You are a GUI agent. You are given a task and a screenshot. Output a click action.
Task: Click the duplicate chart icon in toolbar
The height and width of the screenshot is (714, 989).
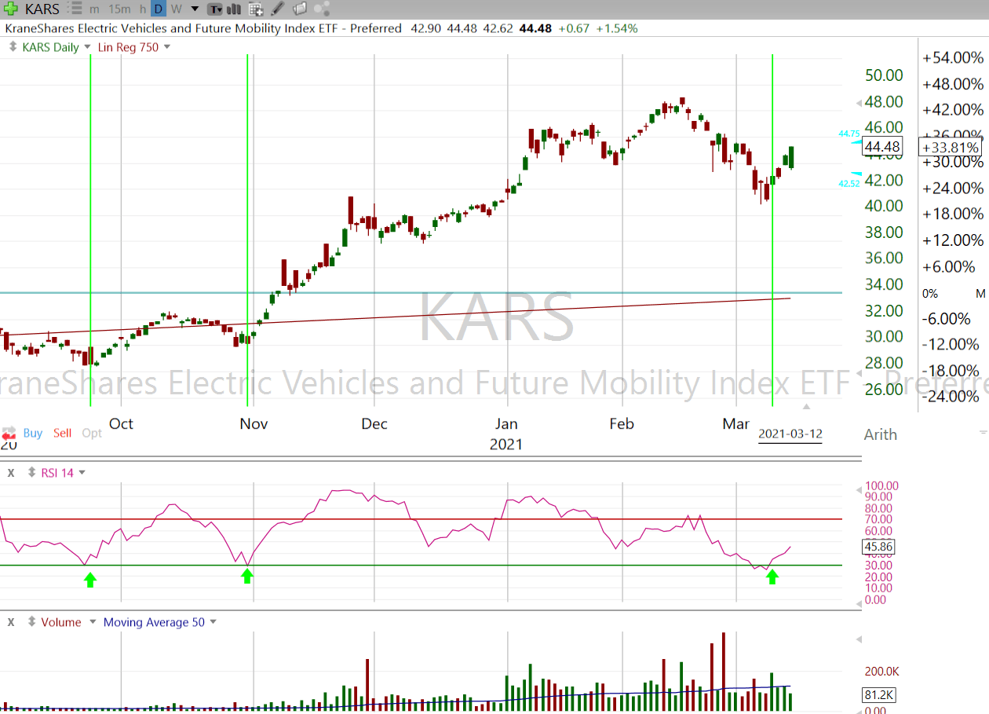(299, 9)
